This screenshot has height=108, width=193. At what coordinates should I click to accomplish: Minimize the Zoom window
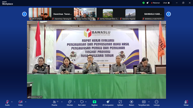pyautogui.click(x=177, y=3)
